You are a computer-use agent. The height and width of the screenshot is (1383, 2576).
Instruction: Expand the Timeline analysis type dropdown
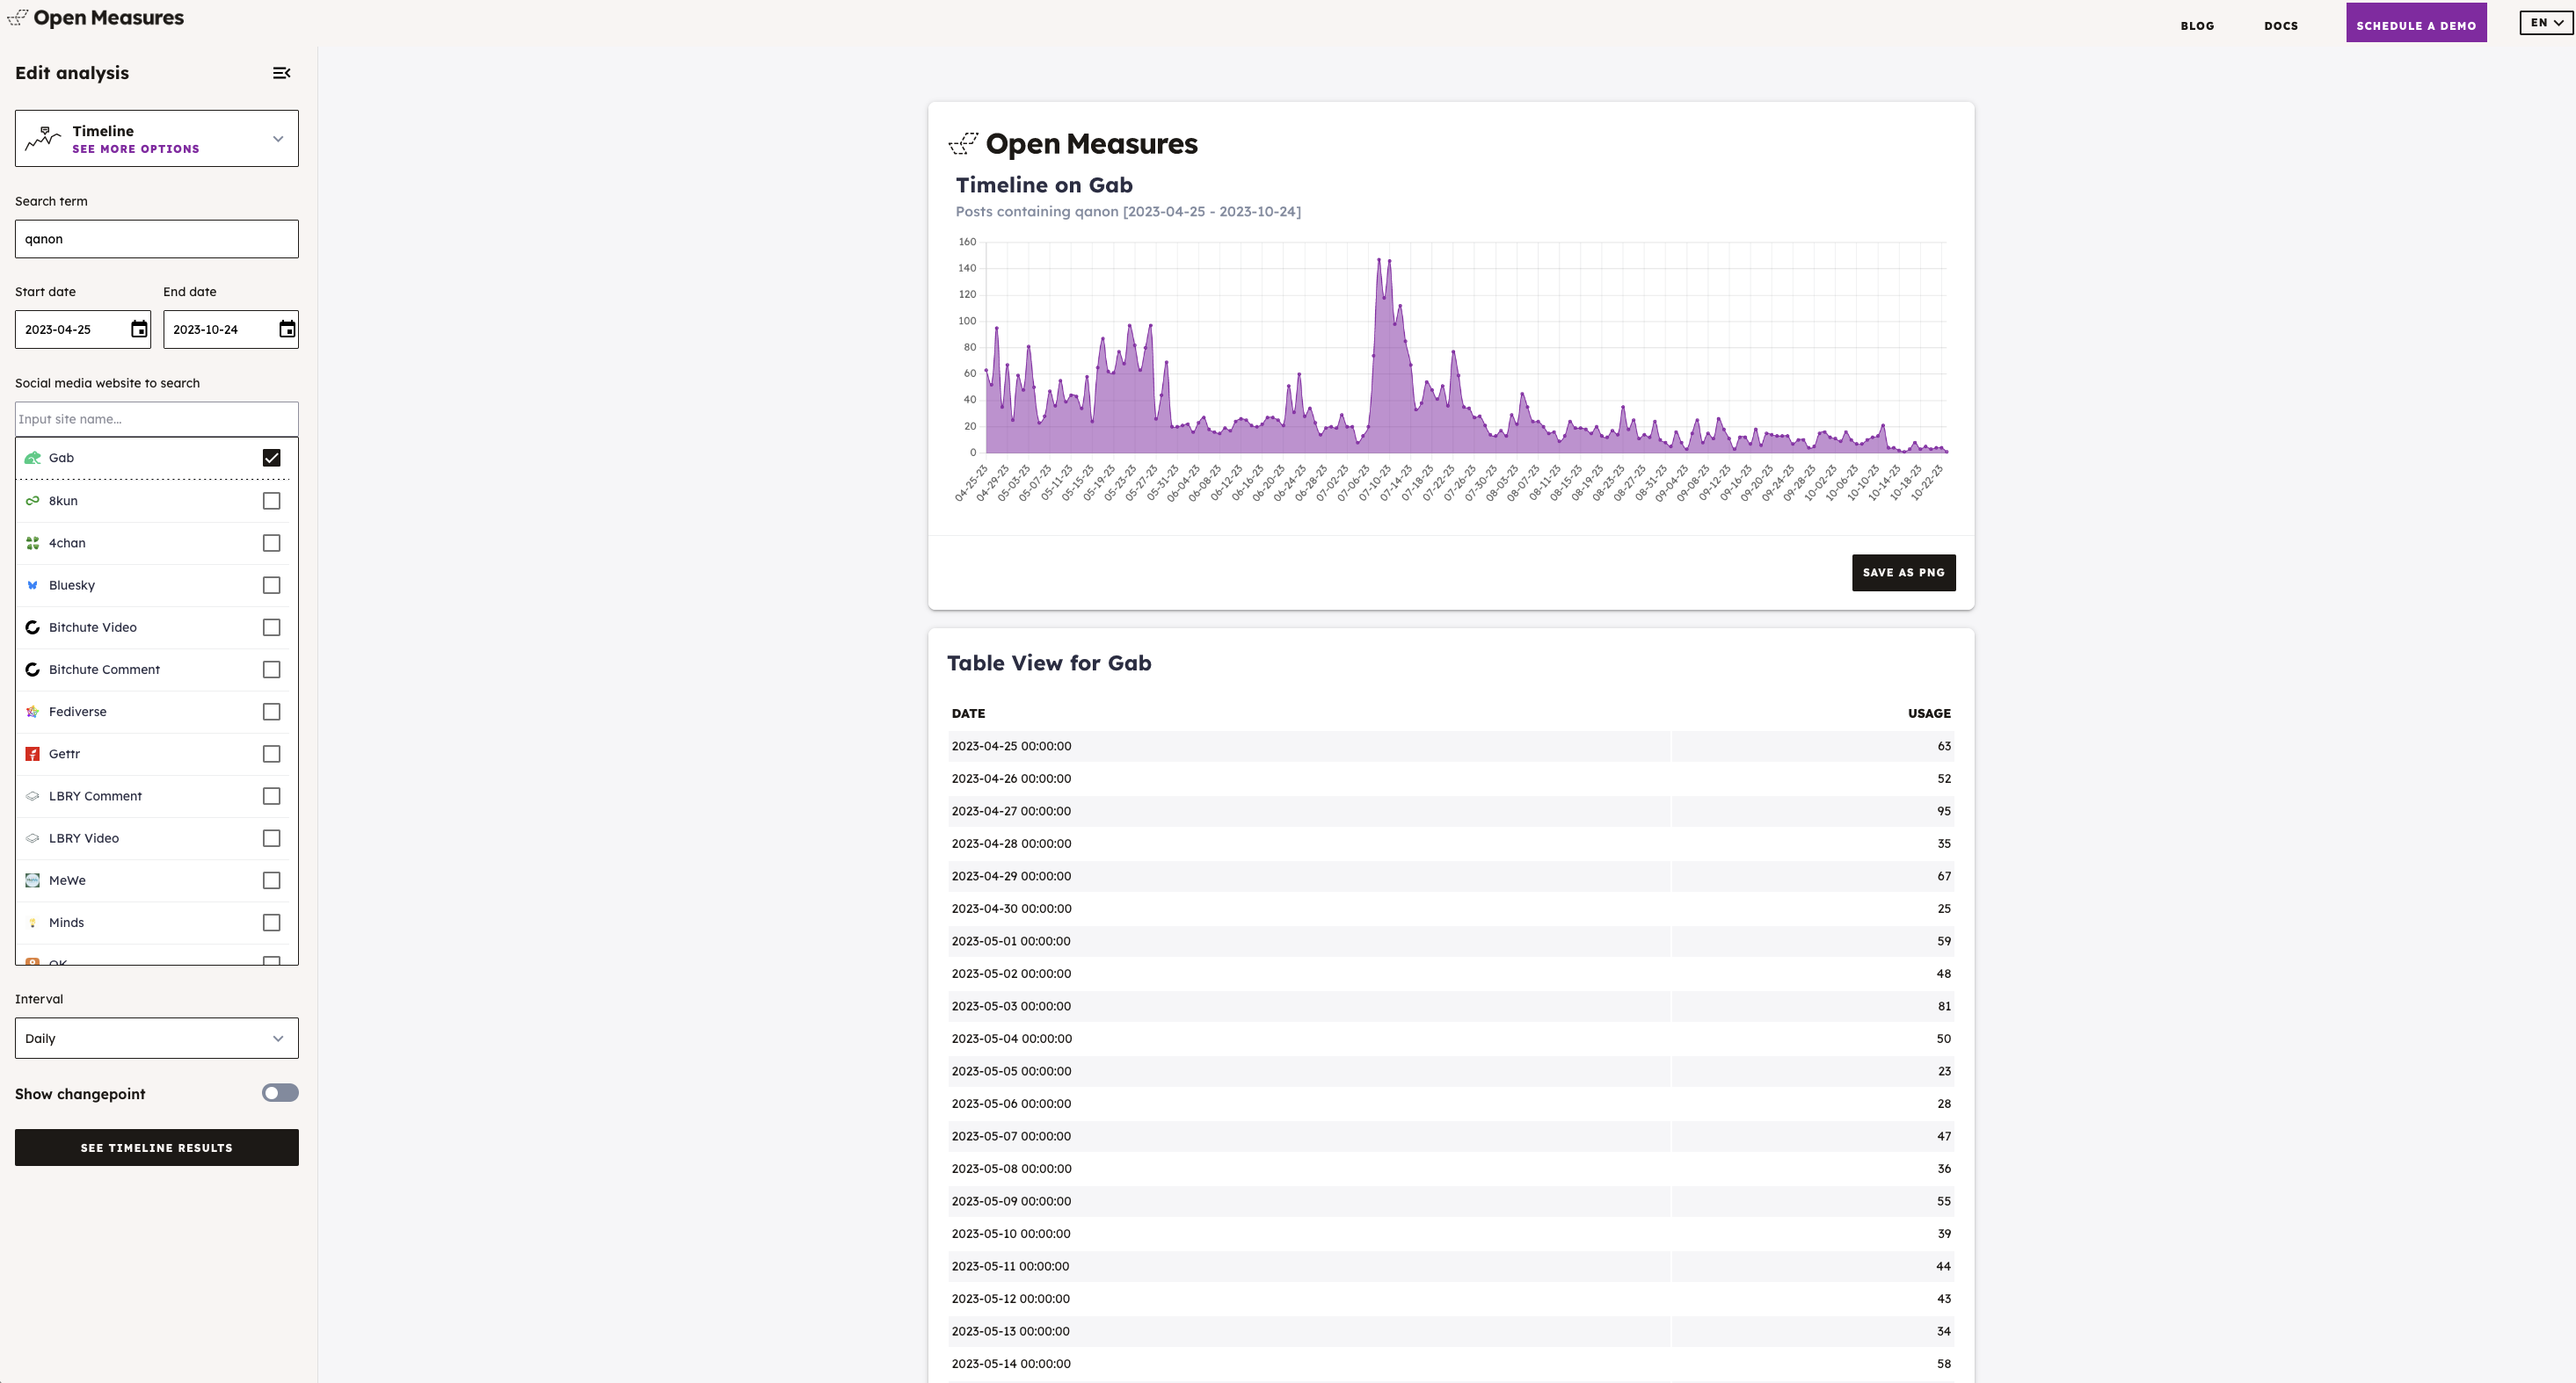coord(157,139)
